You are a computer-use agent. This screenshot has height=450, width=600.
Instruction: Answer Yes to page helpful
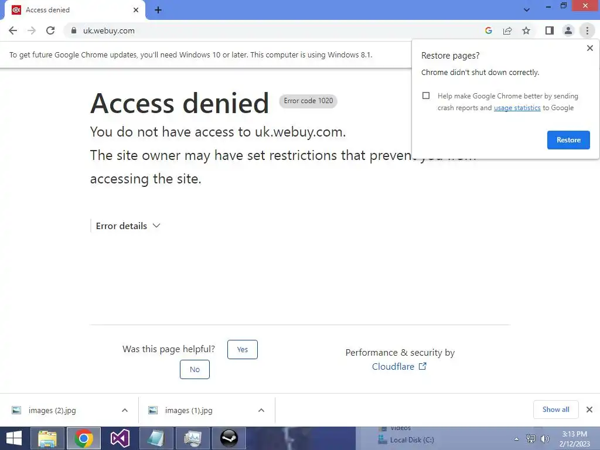(242, 349)
